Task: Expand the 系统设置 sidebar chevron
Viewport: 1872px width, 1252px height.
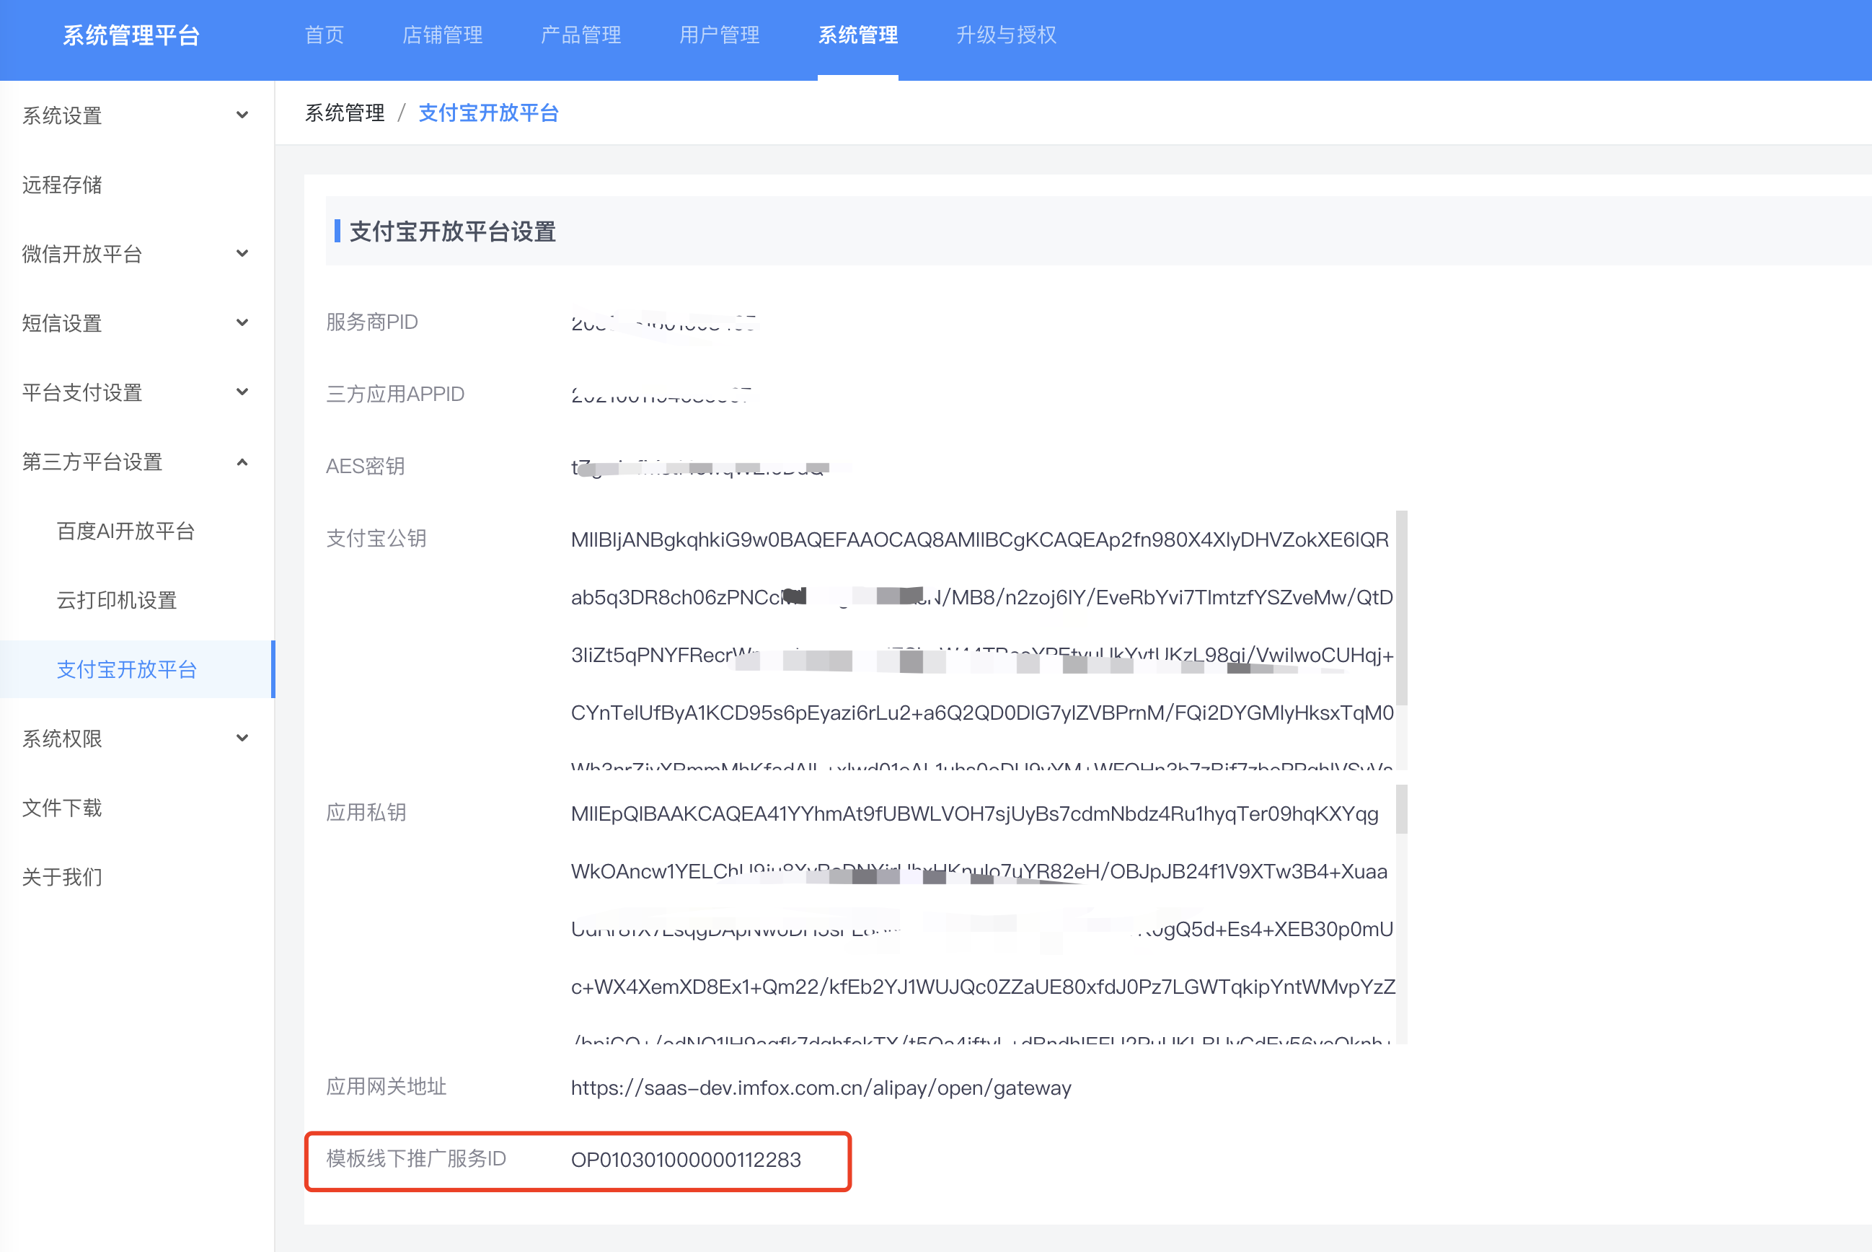Action: click(242, 115)
